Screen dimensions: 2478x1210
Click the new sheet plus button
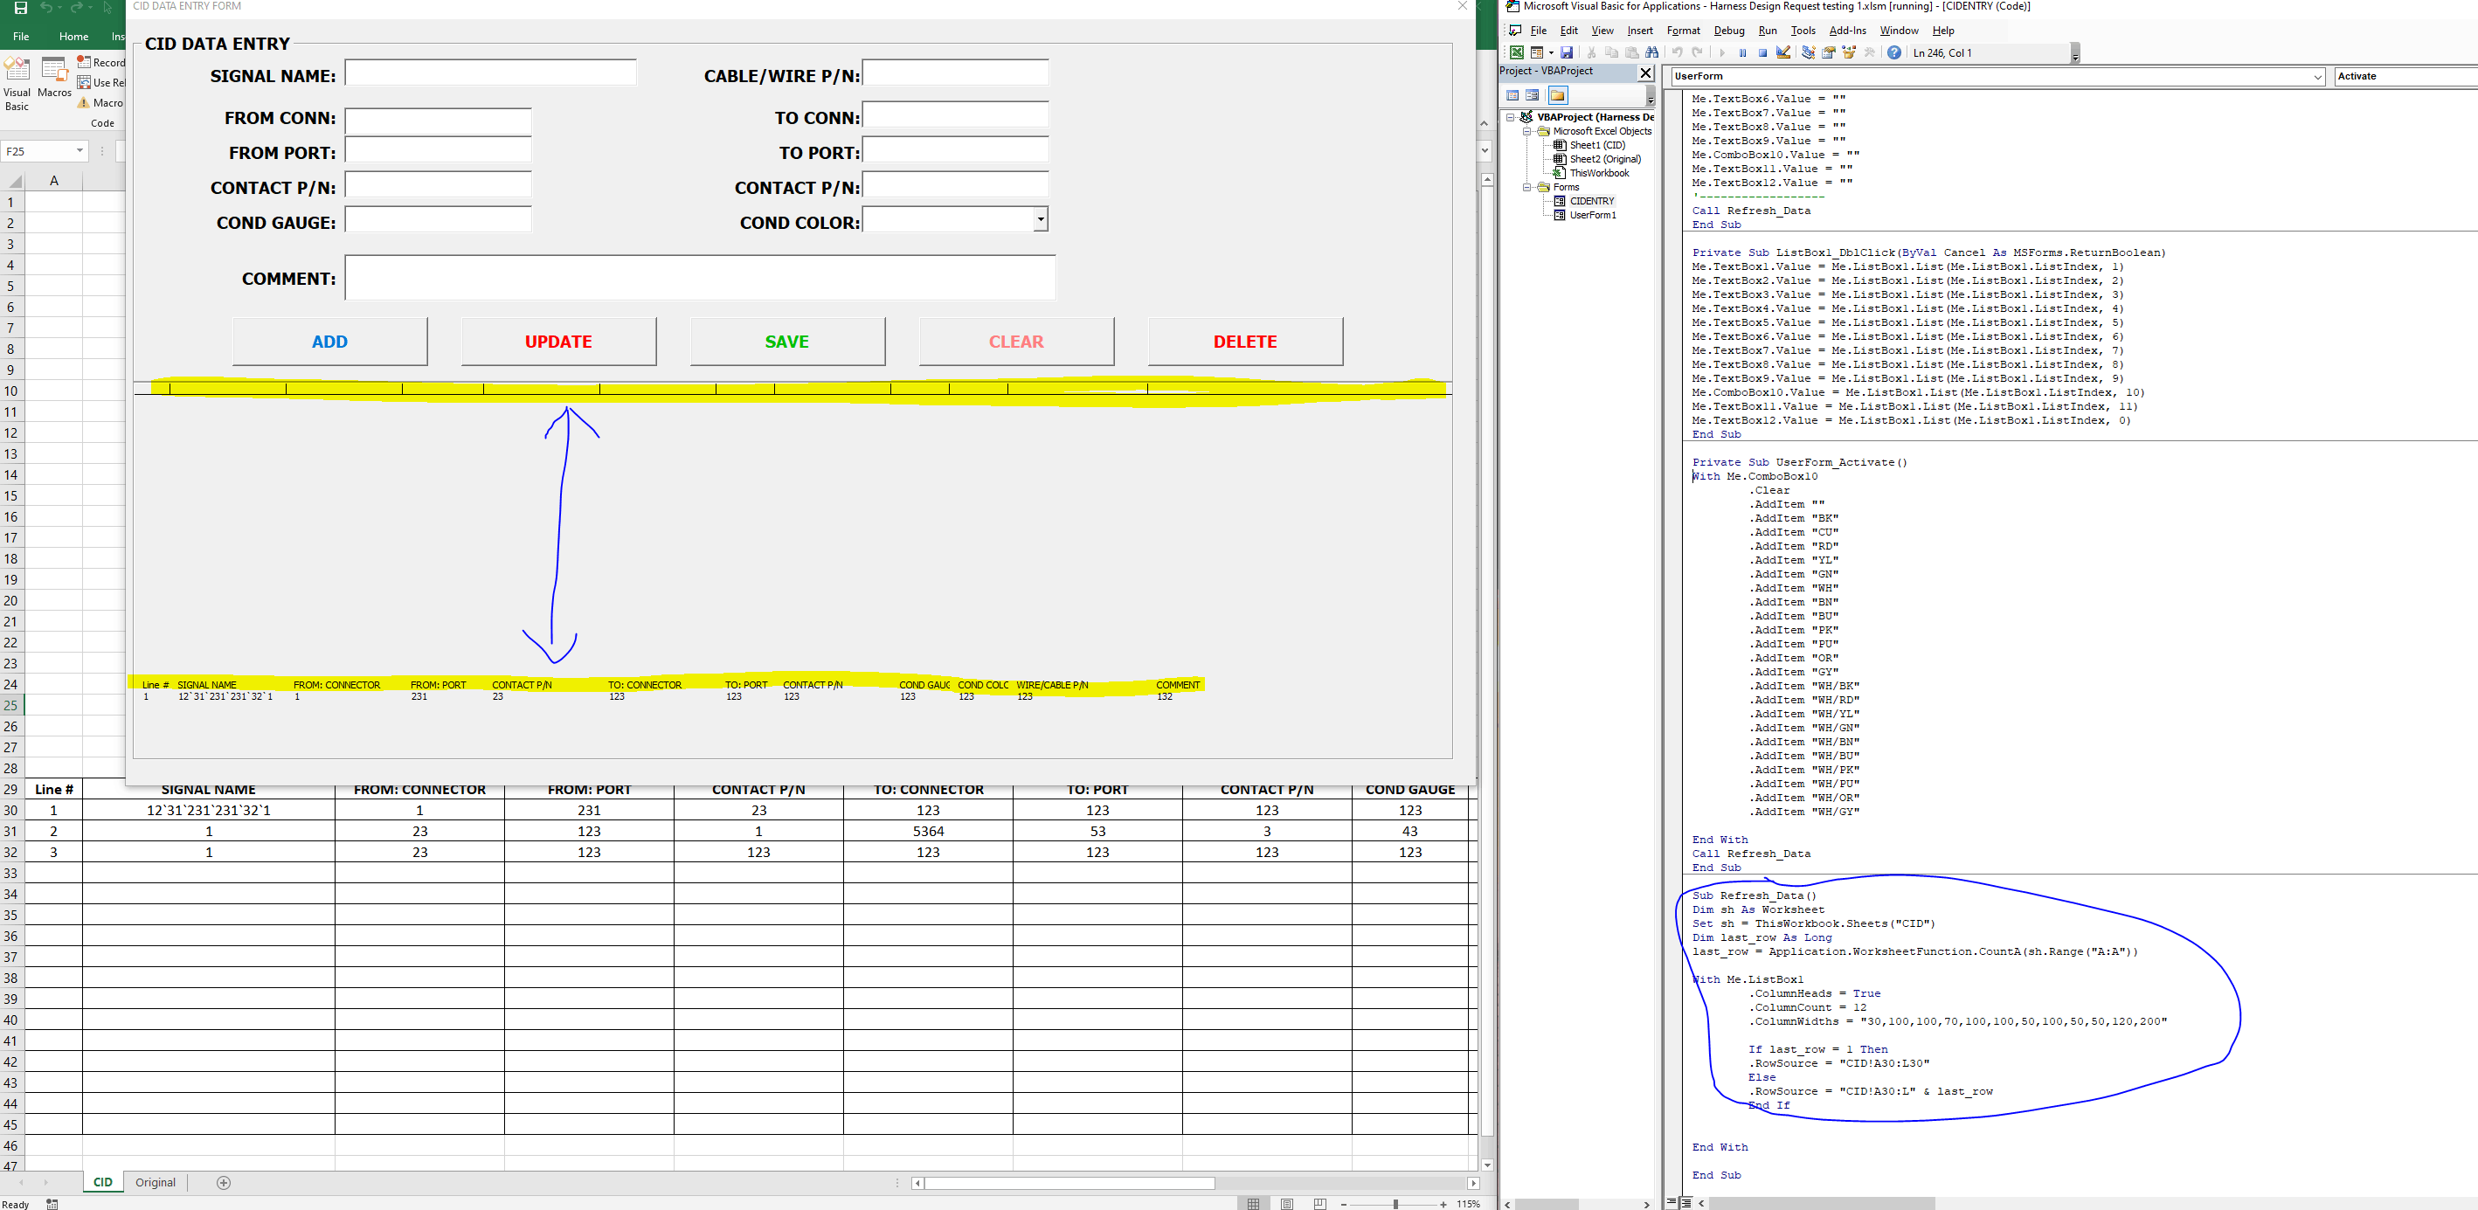225,1182
